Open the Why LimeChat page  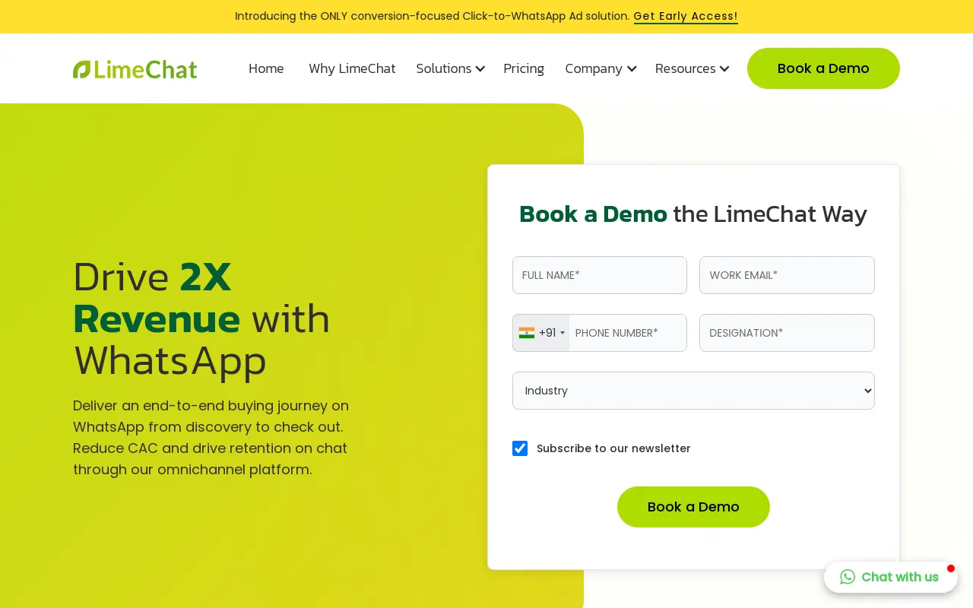click(352, 68)
